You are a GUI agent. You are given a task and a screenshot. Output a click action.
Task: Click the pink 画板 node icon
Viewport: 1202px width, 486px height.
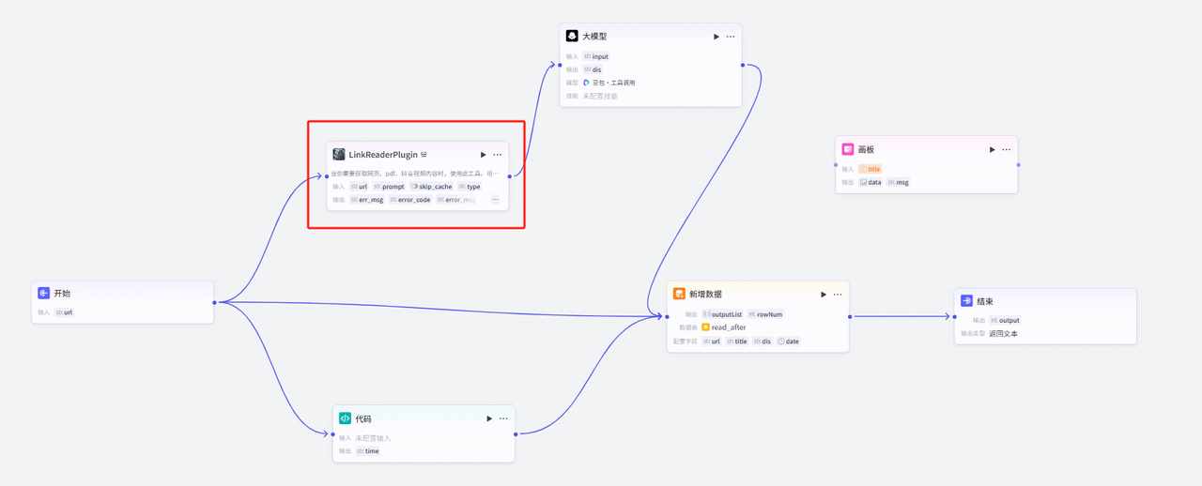(848, 149)
